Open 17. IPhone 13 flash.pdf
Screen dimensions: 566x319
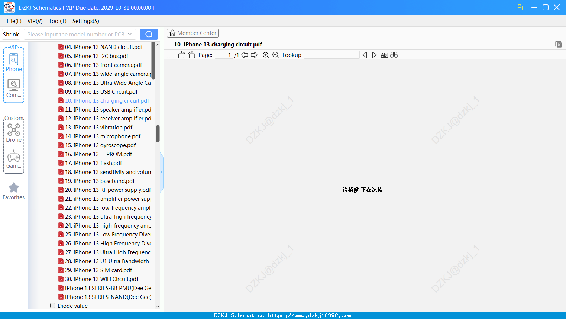tap(94, 163)
